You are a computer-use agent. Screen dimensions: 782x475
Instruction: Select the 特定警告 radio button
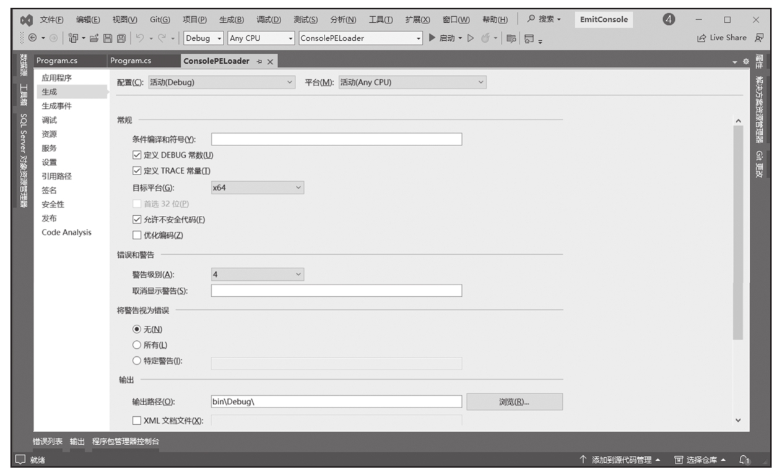point(137,361)
